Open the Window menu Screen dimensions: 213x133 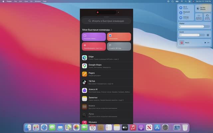pyautogui.click(x=38, y=1)
